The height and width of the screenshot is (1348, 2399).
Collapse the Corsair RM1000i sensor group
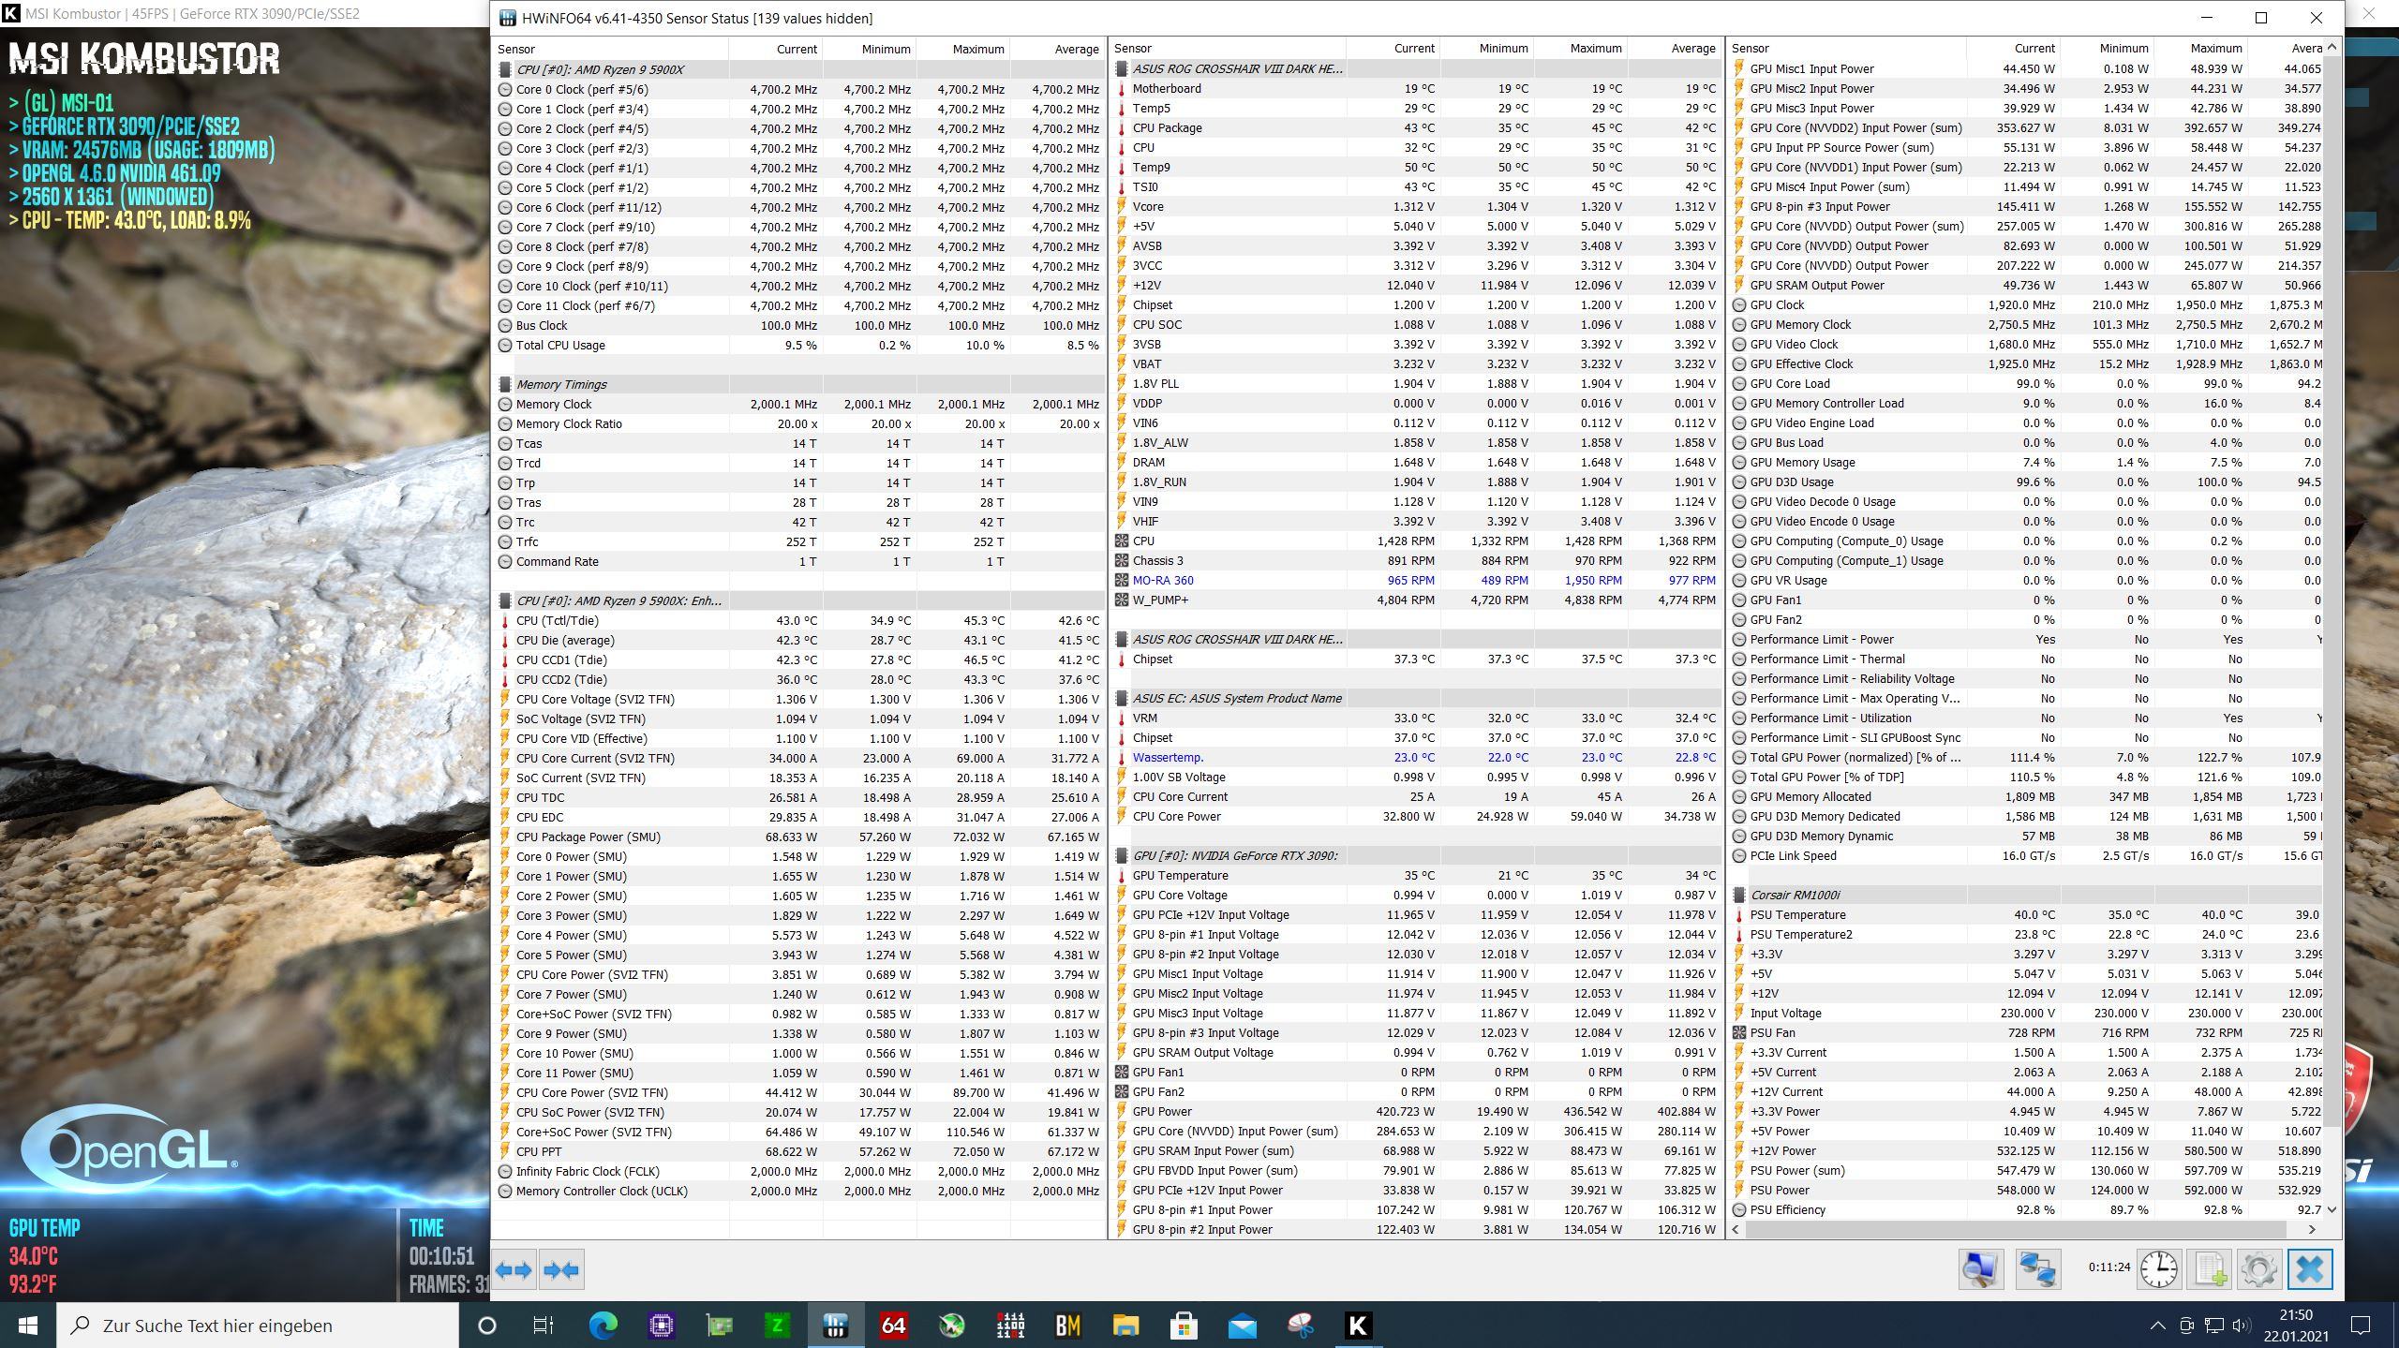1795,895
